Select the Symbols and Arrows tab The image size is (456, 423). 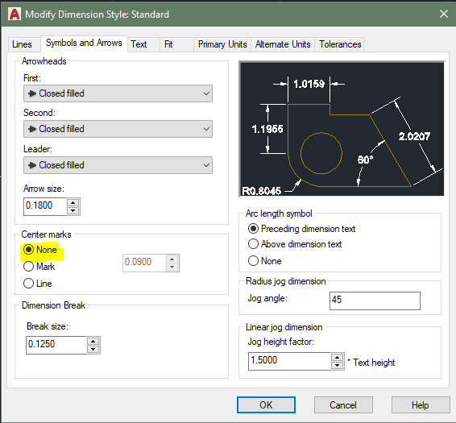[x=84, y=43]
